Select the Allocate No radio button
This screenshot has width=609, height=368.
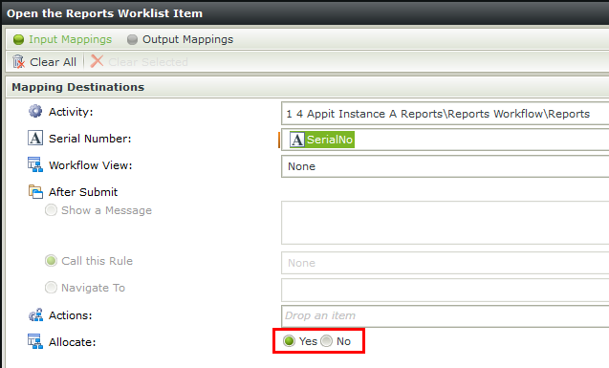coord(327,341)
